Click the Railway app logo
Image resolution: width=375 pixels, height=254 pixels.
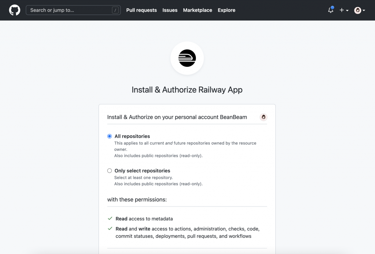pos(187,58)
